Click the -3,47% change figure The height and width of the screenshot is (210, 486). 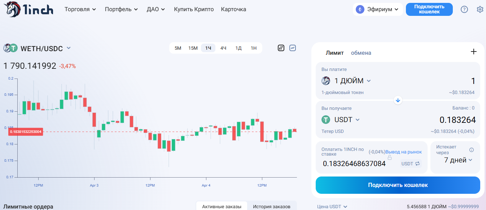67,66
